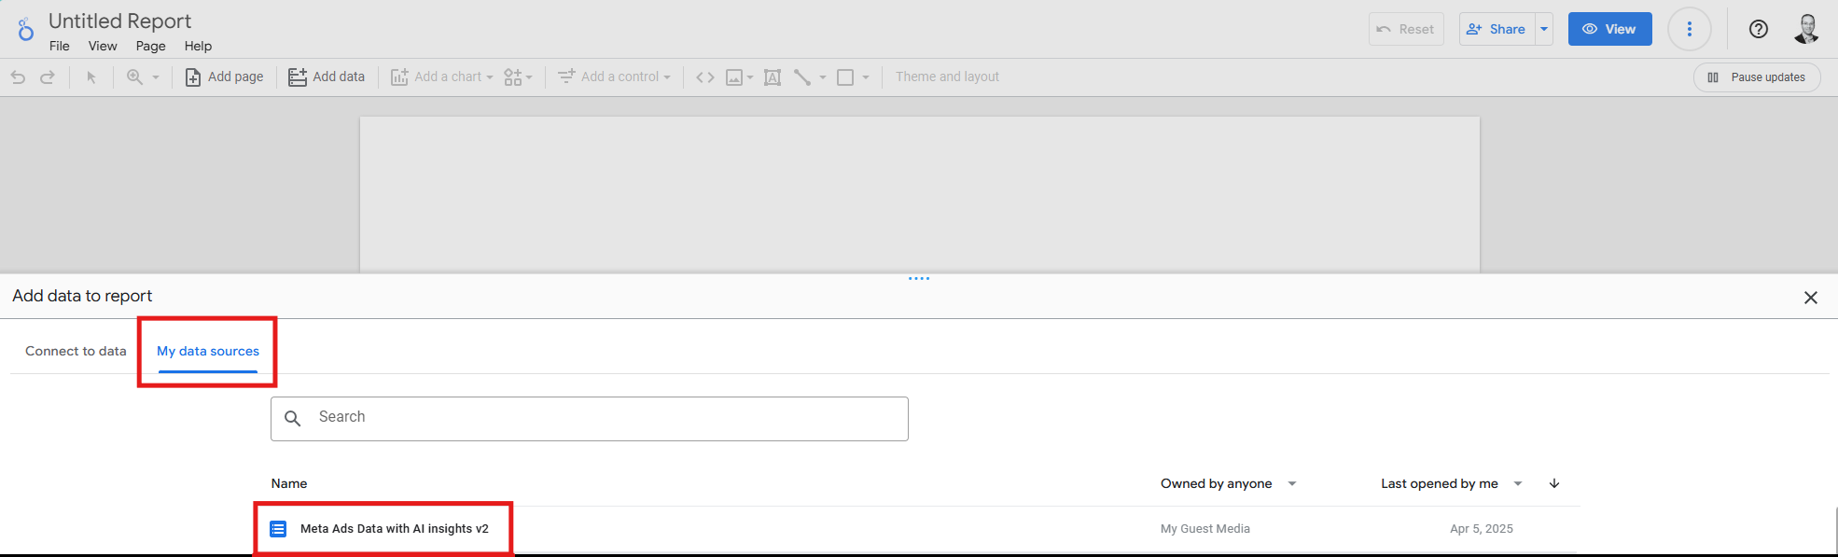This screenshot has height=557, width=1838.
Task: Click Add page in the toolbar
Action: 224,77
